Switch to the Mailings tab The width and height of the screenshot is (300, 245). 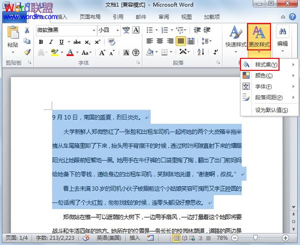click(141, 17)
